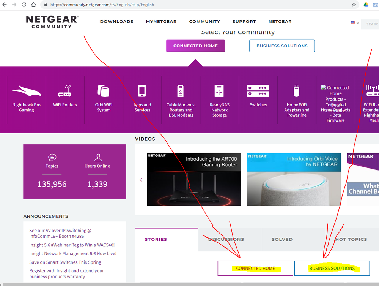Open Insight 5.6 Webinar WAC540 announcement
Image resolution: width=379 pixels, height=286 pixels.
(x=72, y=245)
